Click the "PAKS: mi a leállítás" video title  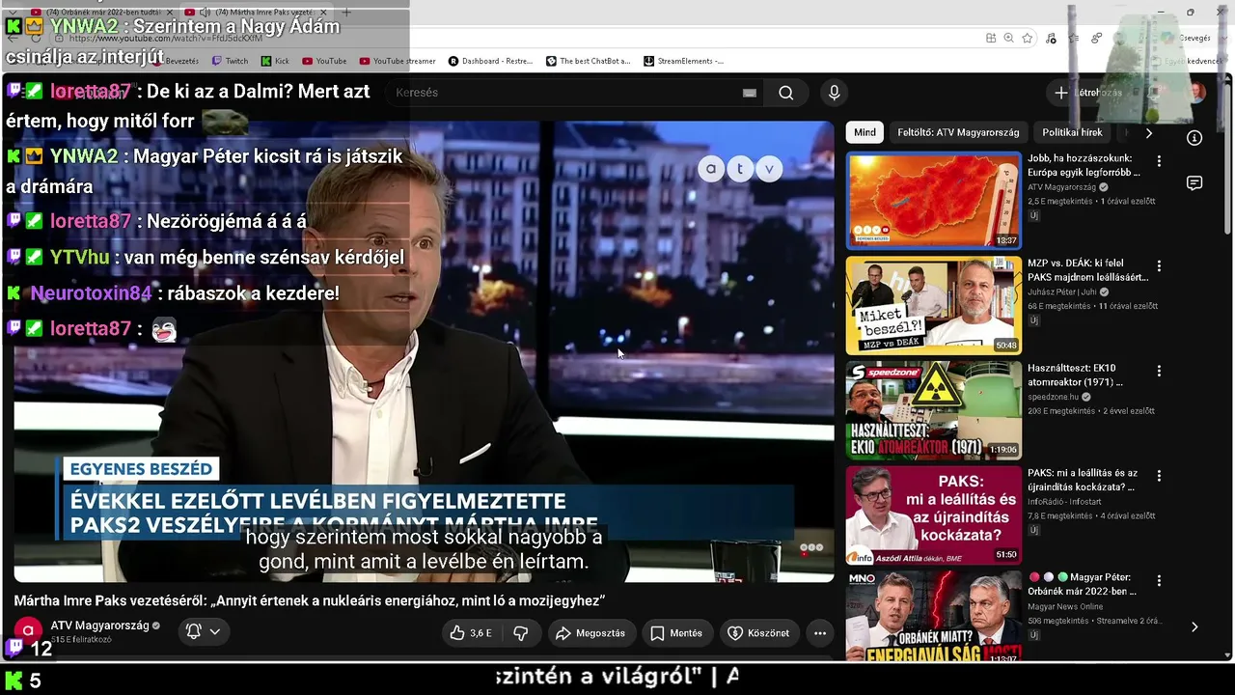pyautogui.click(x=1083, y=480)
